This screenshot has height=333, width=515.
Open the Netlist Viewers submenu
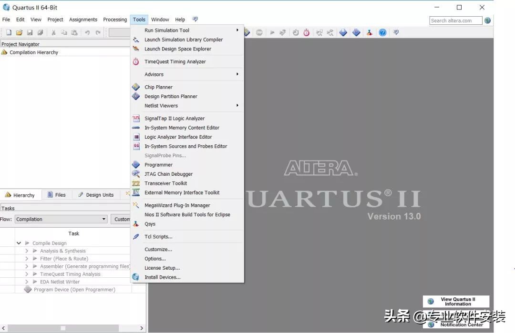(187, 106)
